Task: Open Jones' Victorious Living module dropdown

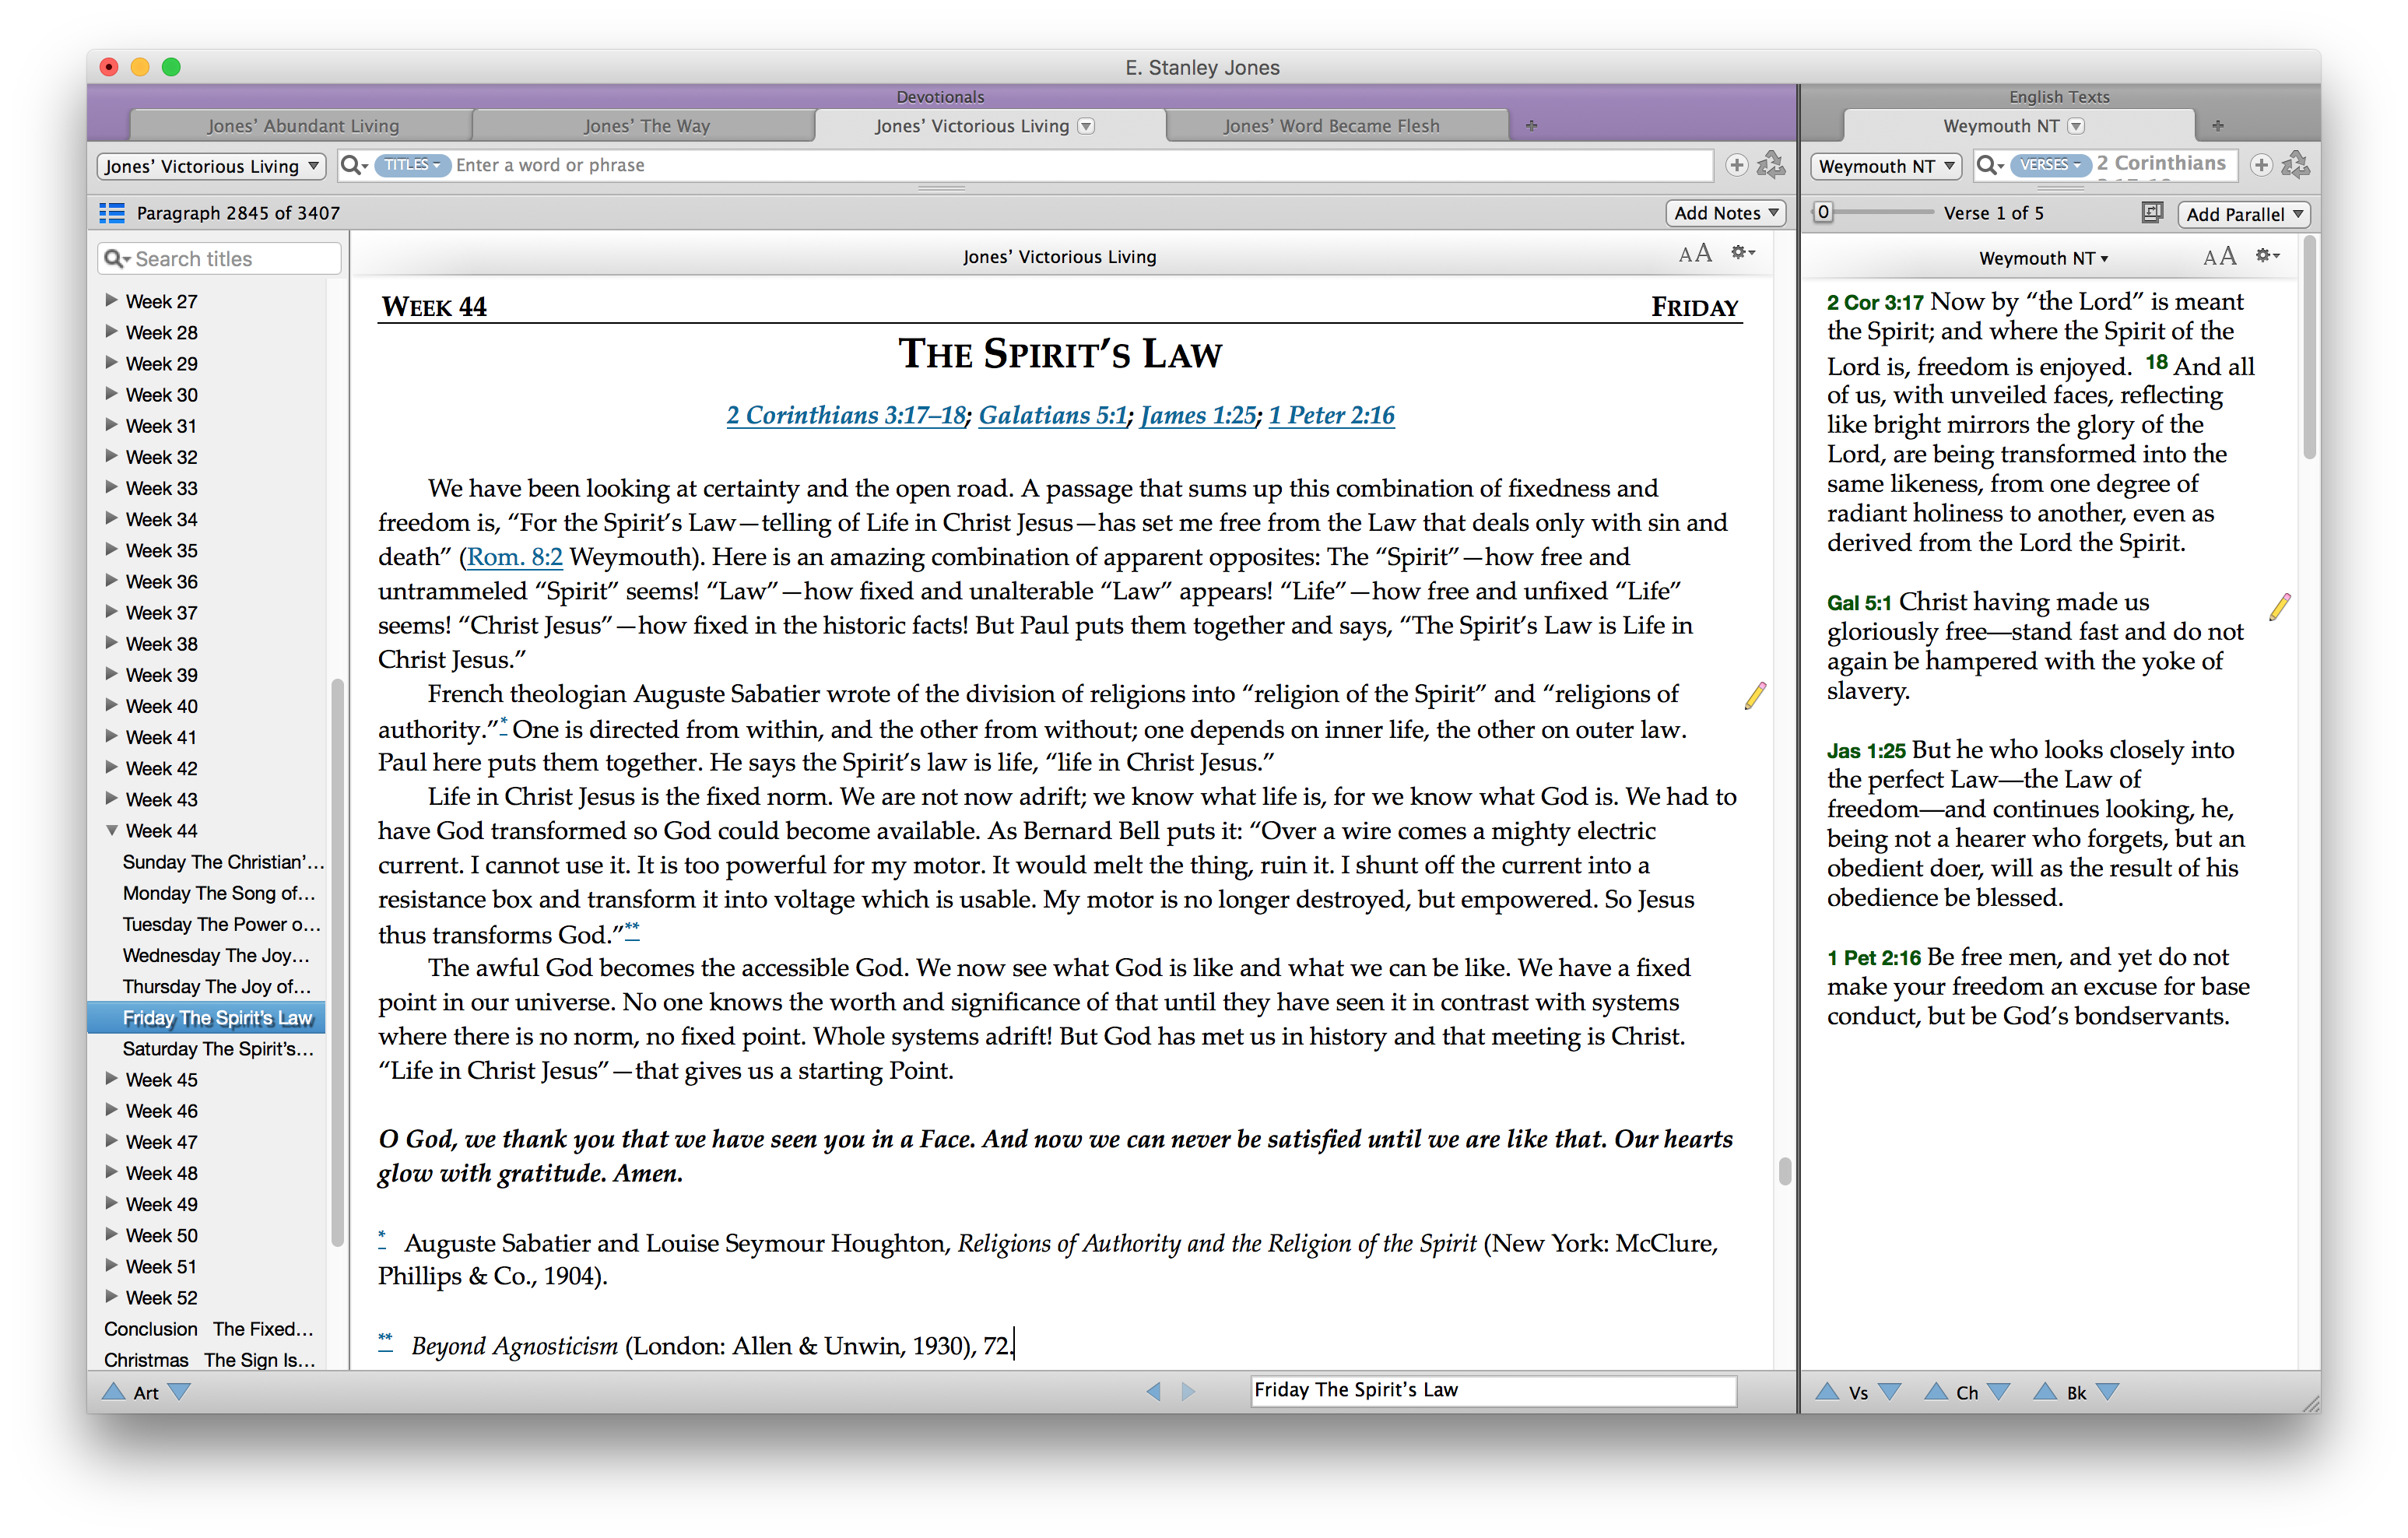Action: pos(211,166)
